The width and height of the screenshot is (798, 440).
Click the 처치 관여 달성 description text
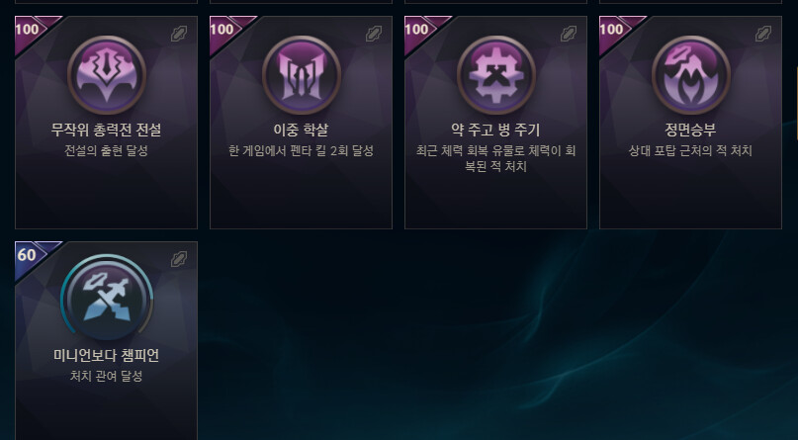(x=107, y=377)
